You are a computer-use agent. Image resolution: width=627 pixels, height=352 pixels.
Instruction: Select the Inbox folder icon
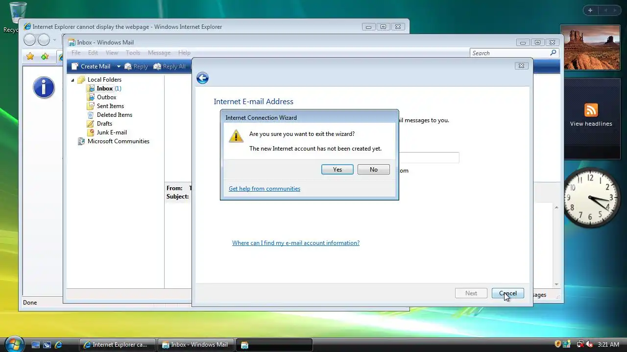(x=91, y=88)
